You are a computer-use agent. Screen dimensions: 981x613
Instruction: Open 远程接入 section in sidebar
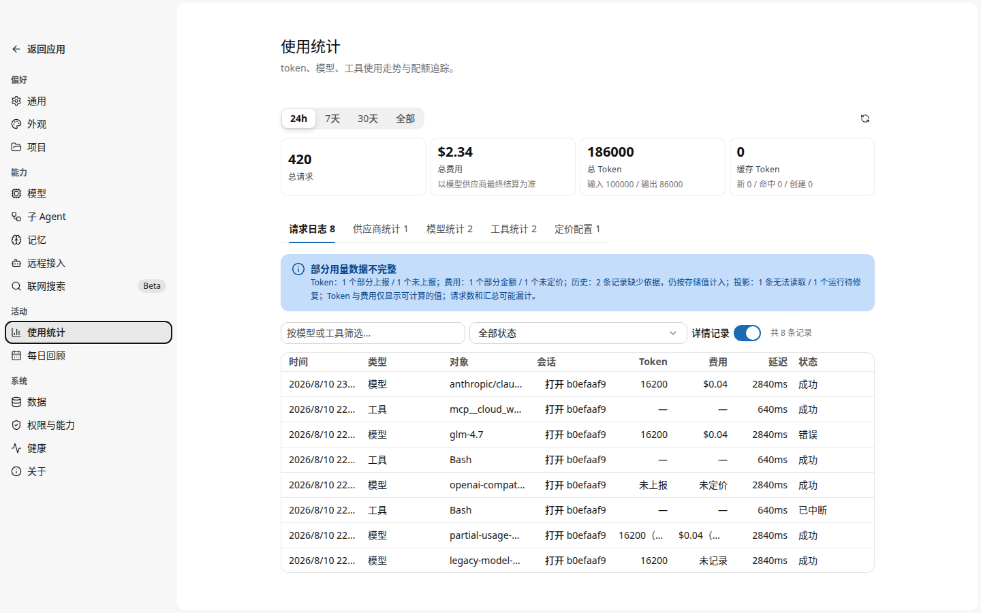[x=89, y=263]
